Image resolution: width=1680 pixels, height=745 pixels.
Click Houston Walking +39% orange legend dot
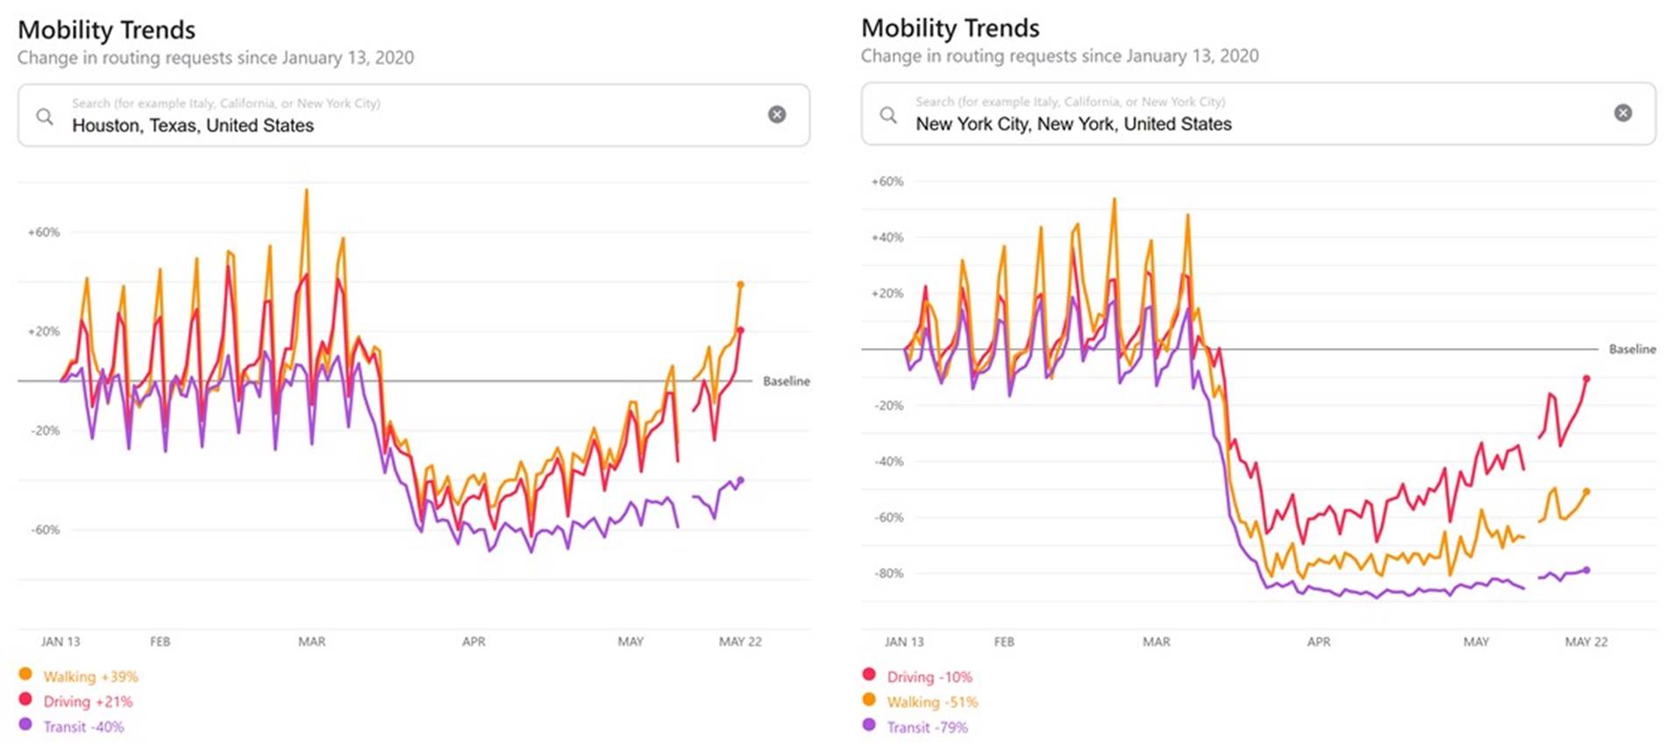[x=25, y=674]
